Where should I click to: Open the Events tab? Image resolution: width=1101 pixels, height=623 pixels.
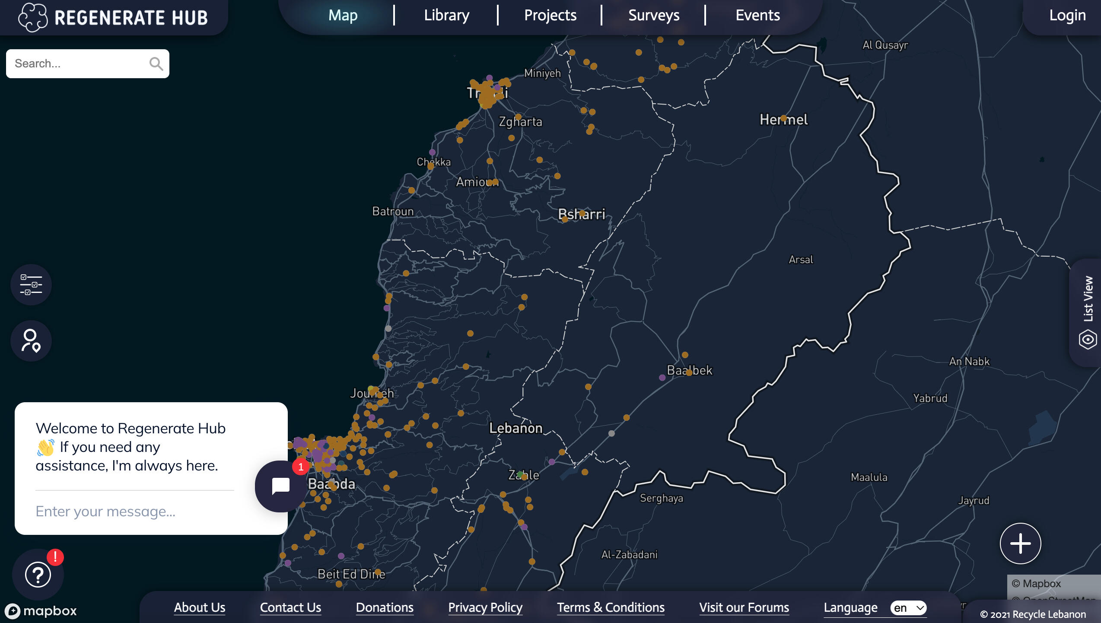pyautogui.click(x=757, y=15)
